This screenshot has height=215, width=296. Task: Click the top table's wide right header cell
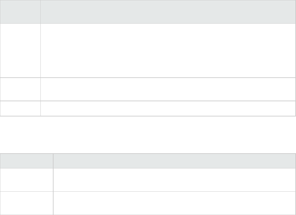tap(168, 11)
